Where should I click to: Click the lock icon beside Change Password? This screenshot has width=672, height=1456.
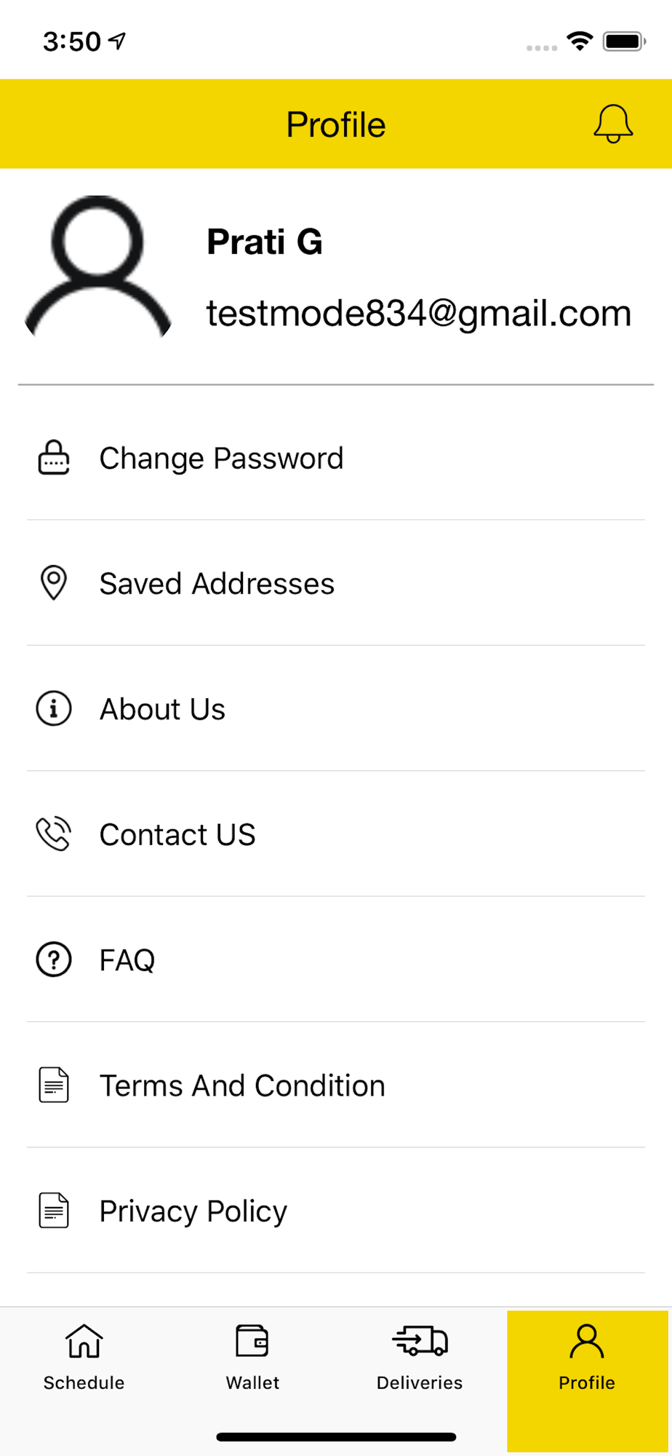[x=54, y=458]
